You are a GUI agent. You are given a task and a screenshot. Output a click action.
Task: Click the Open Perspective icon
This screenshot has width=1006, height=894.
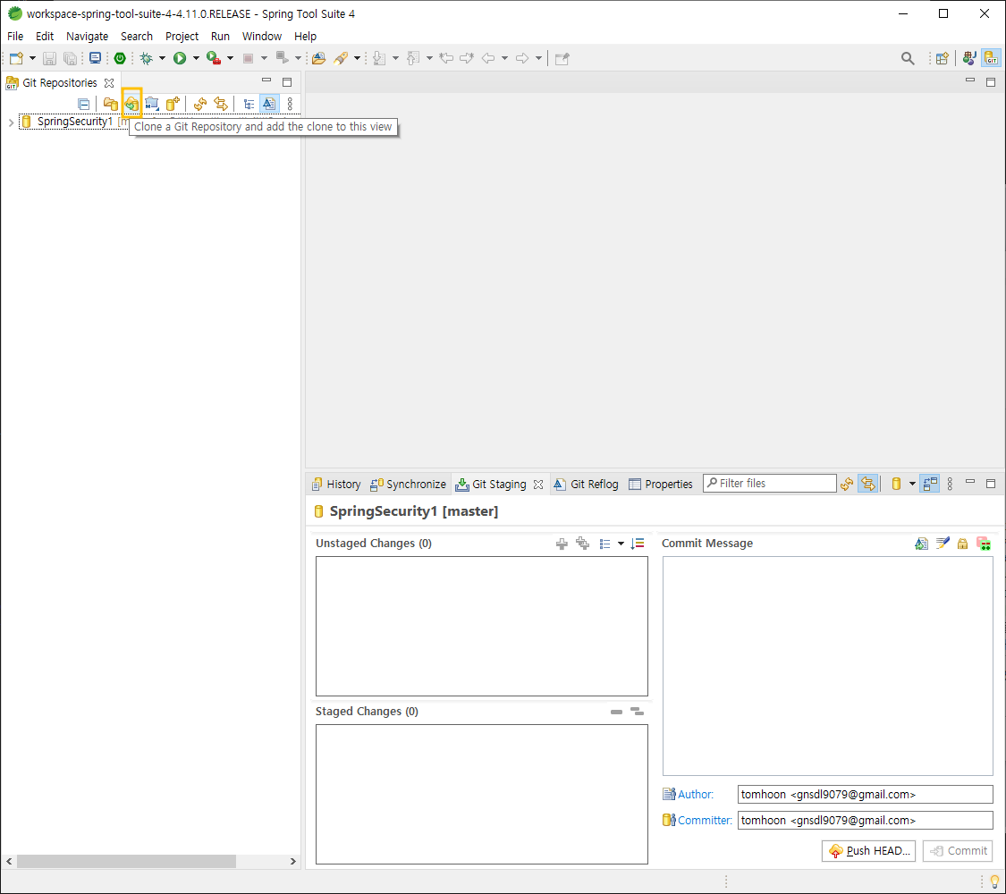click(942, 58)
